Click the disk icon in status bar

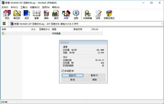[2, 102]
